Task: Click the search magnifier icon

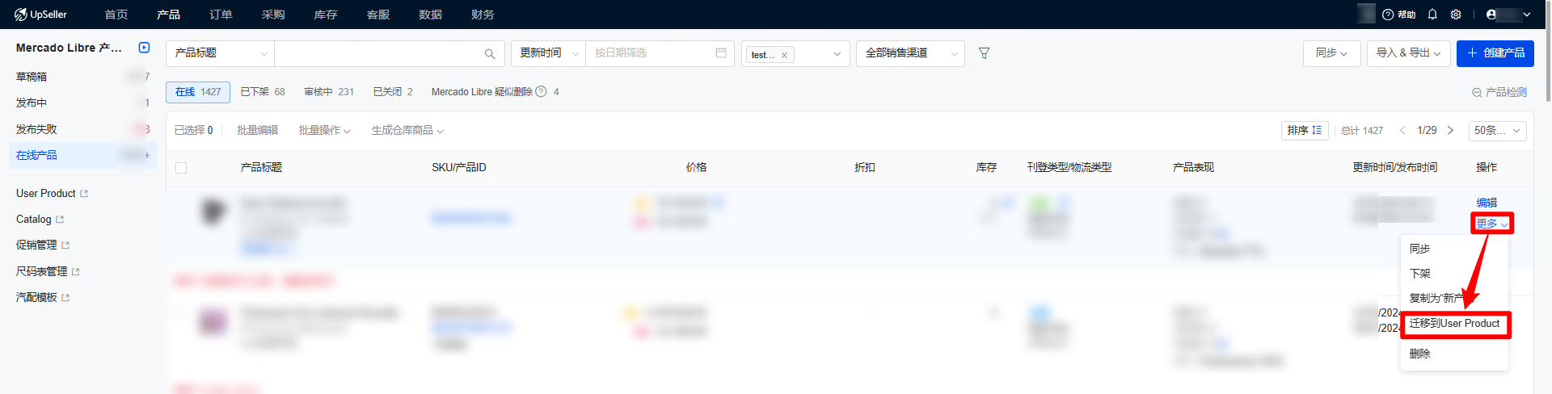Action: (x=490, y=53)
